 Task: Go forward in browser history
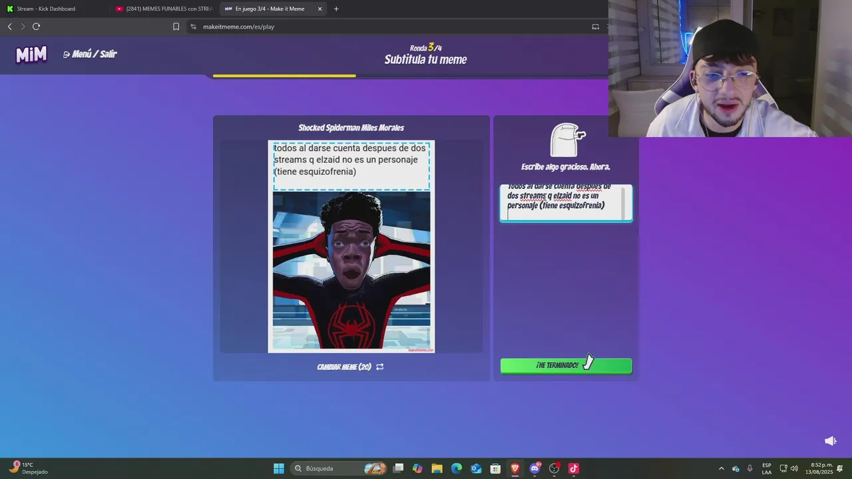(x=23, y=27)
